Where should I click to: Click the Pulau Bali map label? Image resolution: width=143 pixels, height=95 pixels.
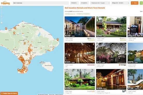[x=22, y=40]
